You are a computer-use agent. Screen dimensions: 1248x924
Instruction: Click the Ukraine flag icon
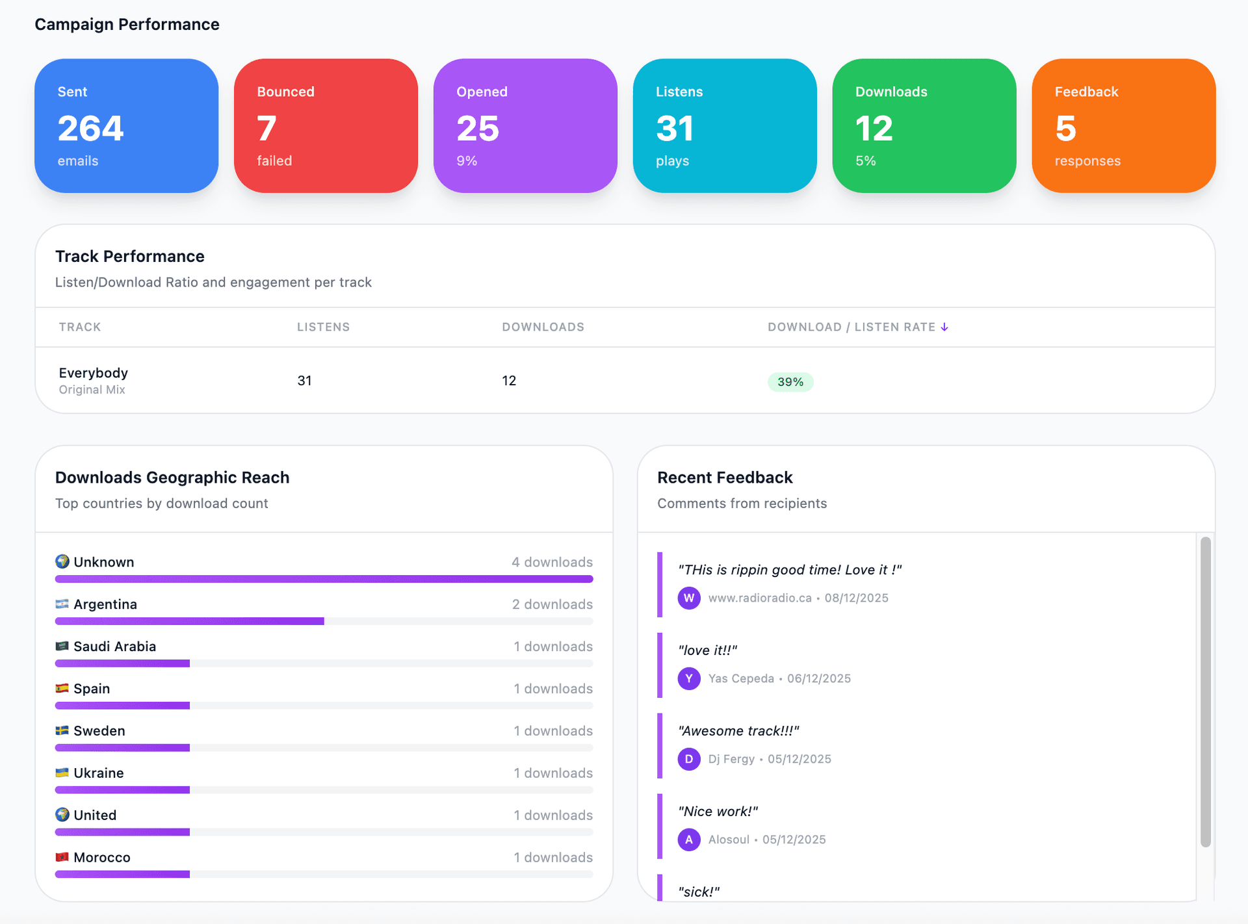click(x=62, y=773)
